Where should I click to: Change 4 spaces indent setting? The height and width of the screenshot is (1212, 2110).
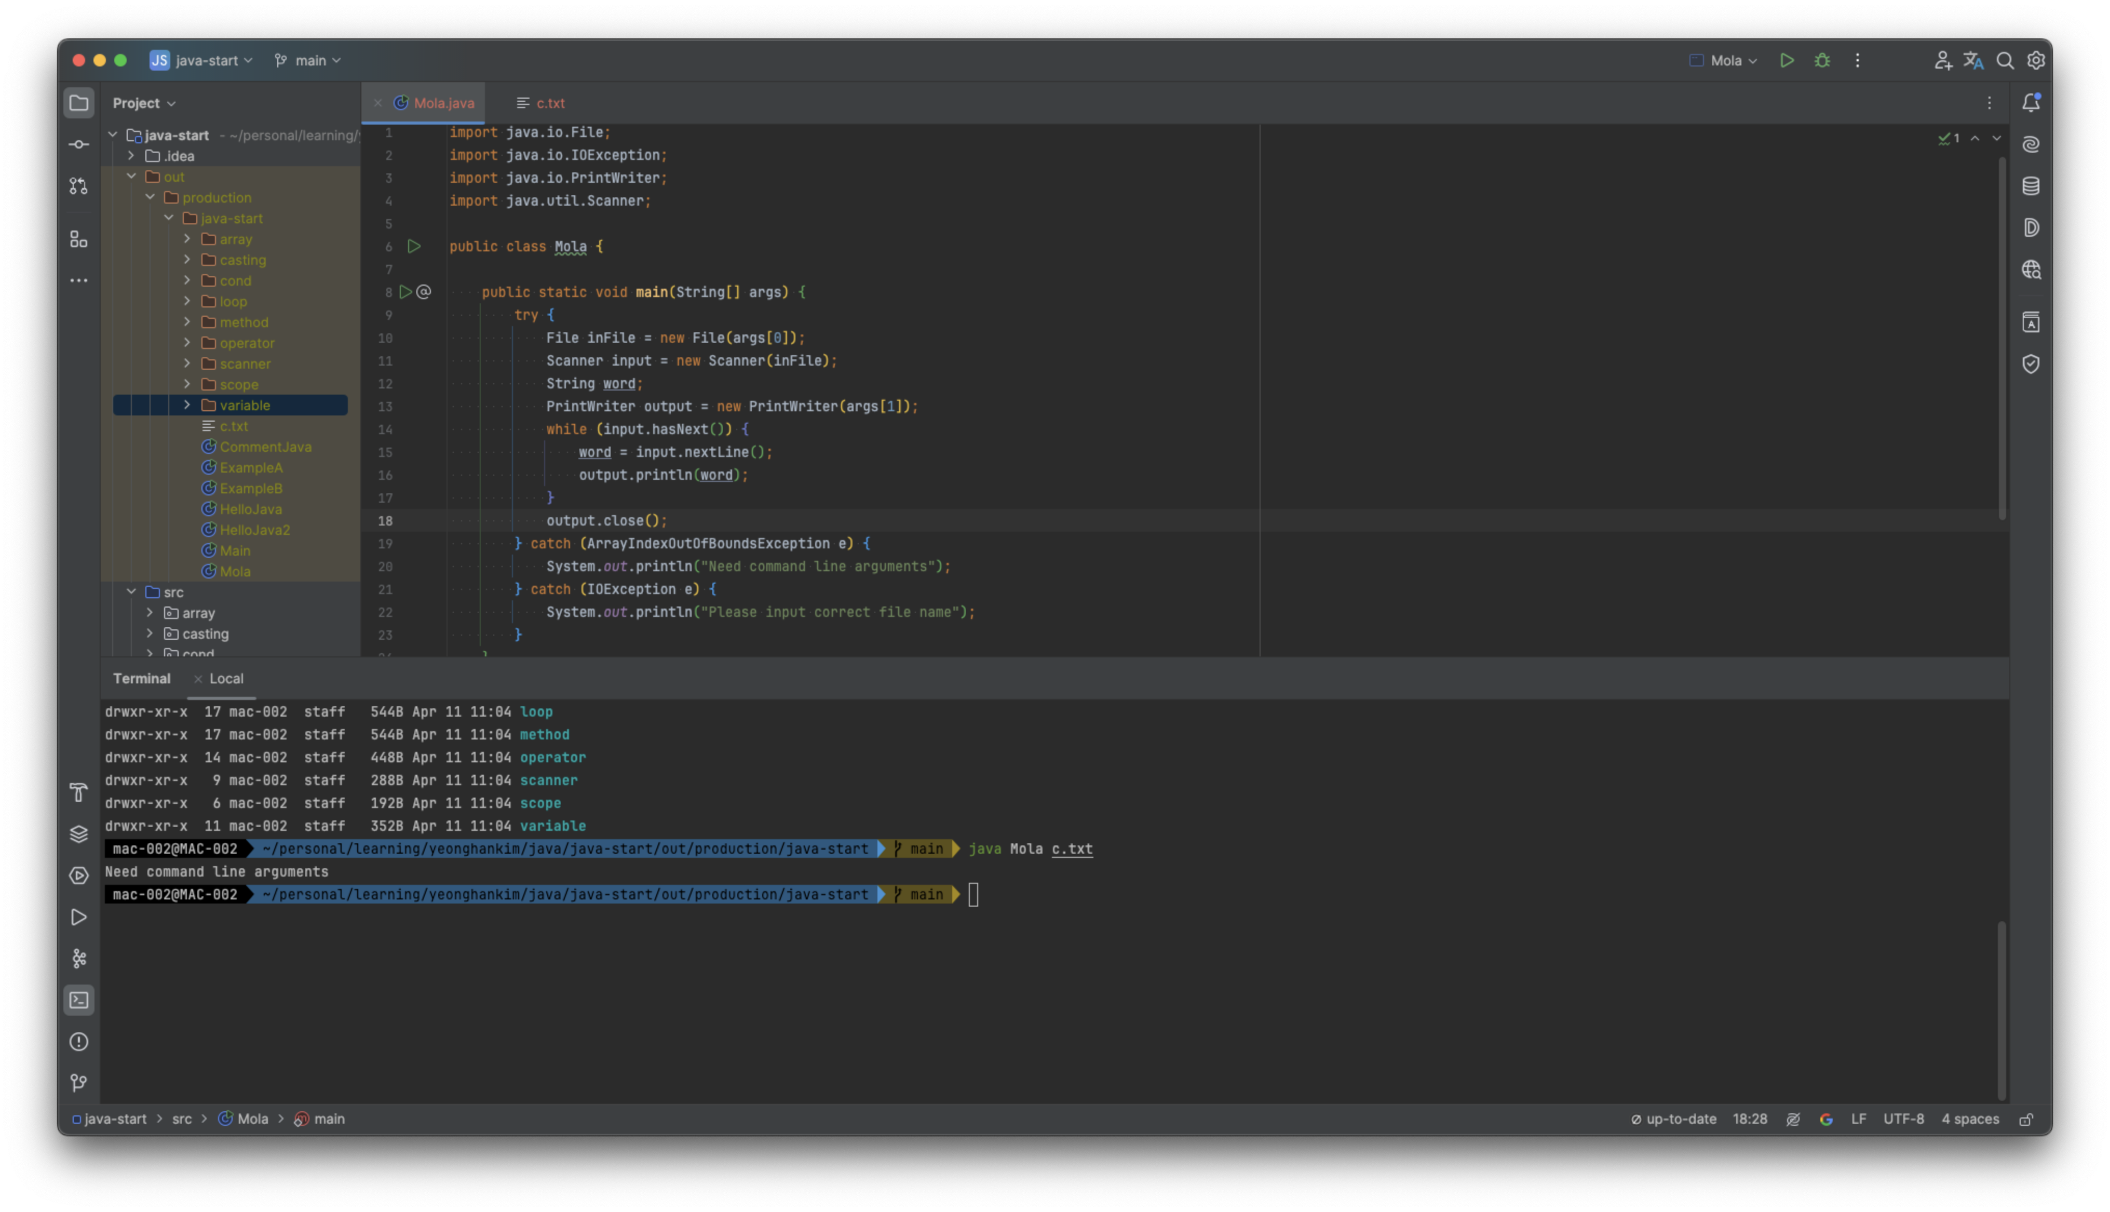click(1969, 1120)
